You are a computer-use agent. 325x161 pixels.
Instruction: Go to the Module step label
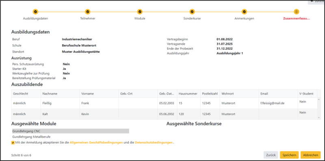point(140,18)
